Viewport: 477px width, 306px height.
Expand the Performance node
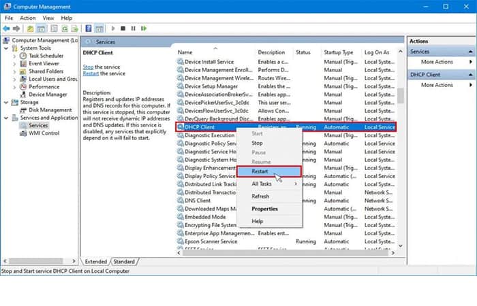[14, 87]
